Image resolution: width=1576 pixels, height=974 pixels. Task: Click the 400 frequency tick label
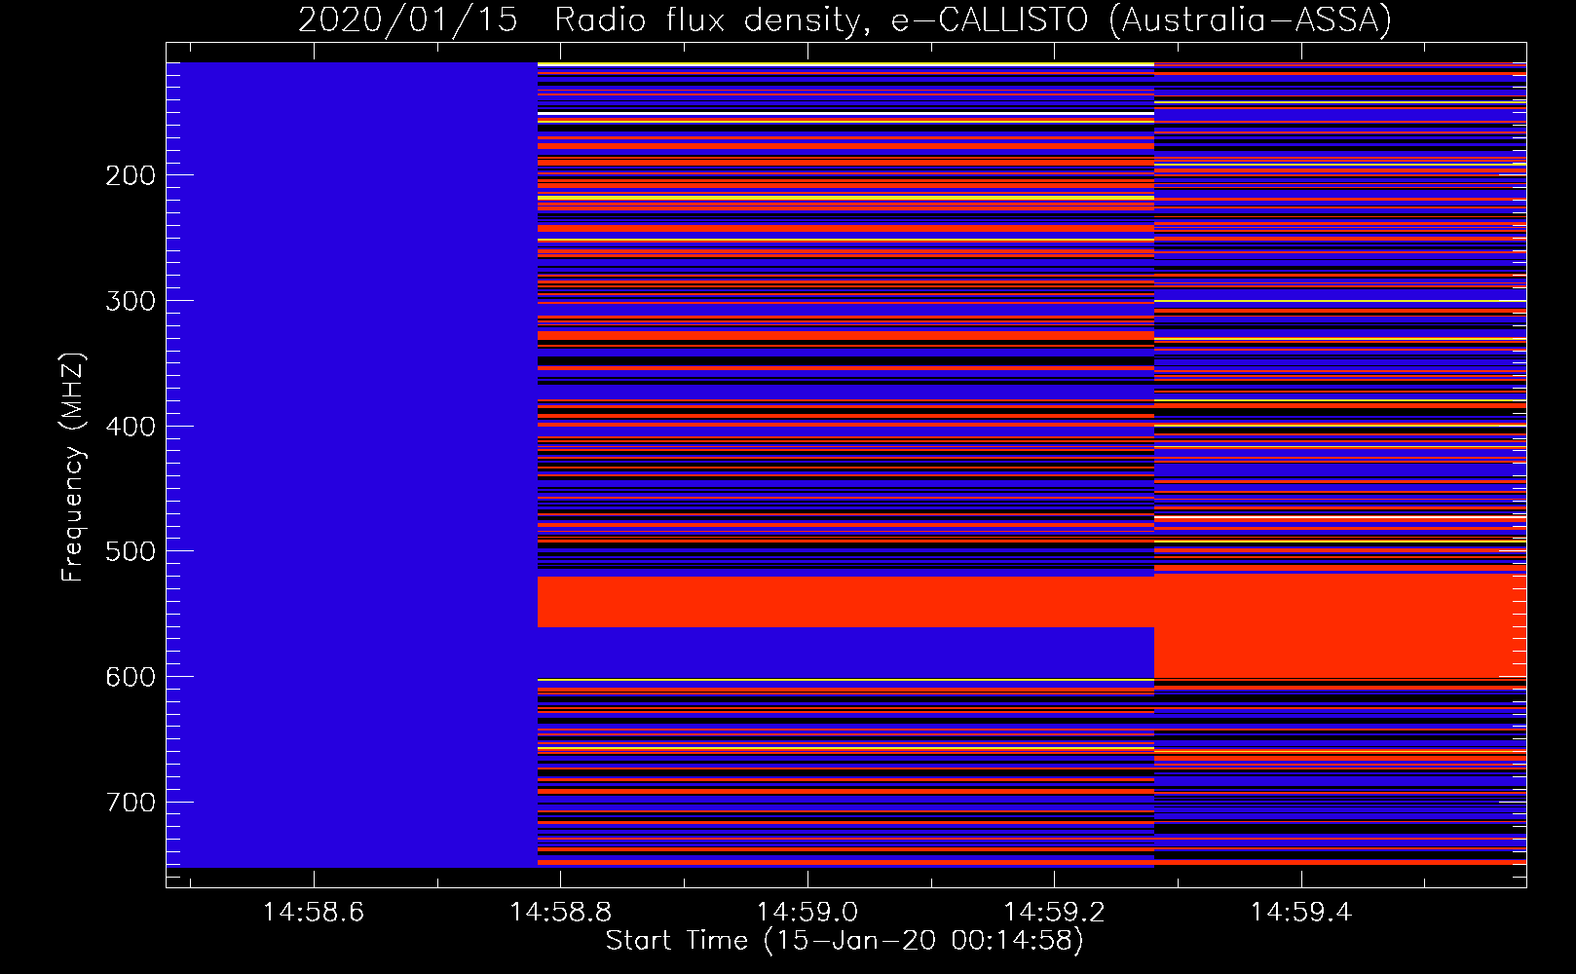pos(131,427)
